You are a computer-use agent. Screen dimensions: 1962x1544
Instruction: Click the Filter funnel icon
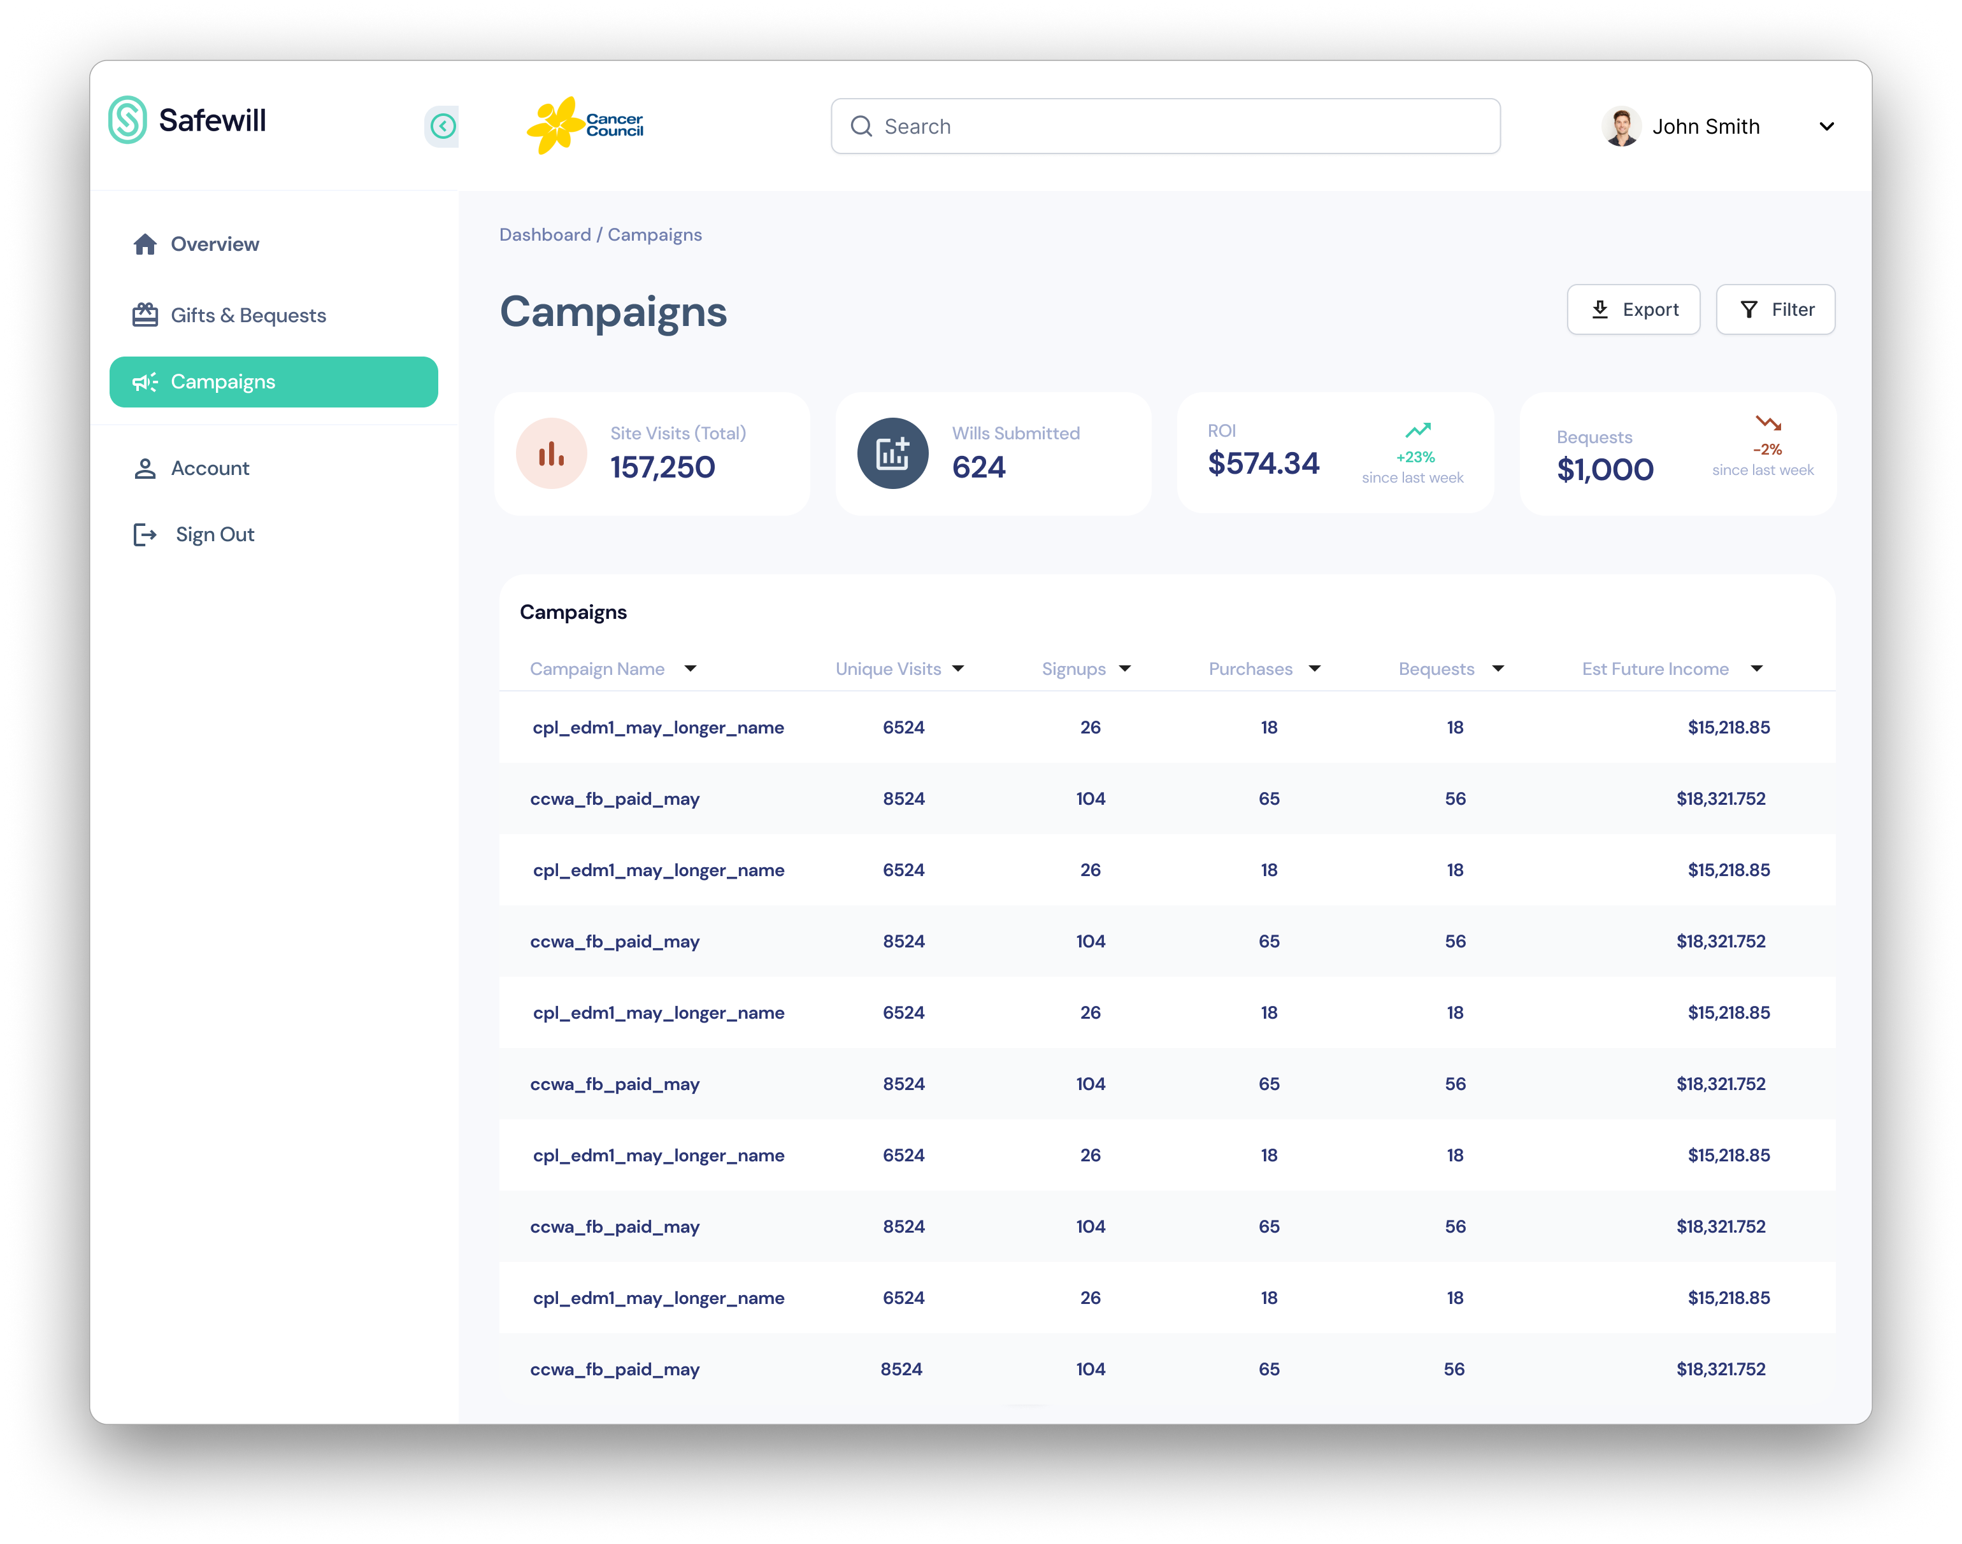1749,309
